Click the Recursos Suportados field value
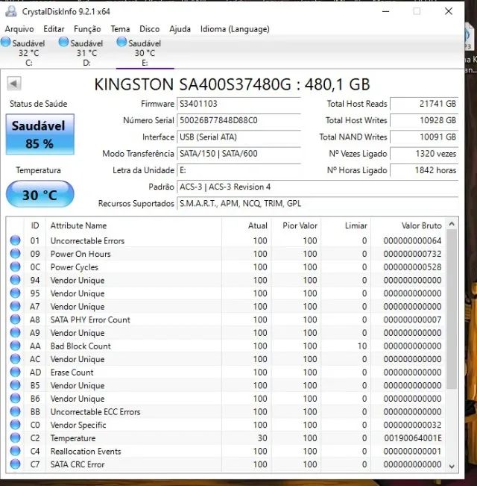 318,204
